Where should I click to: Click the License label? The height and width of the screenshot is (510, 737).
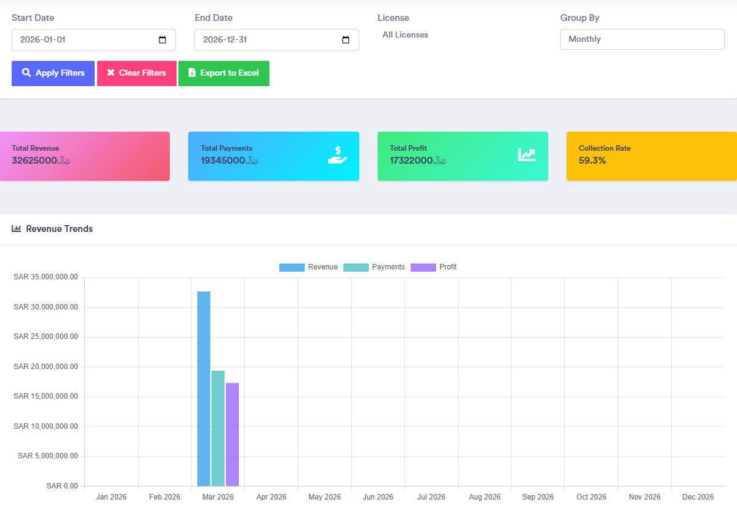(393, 18)
